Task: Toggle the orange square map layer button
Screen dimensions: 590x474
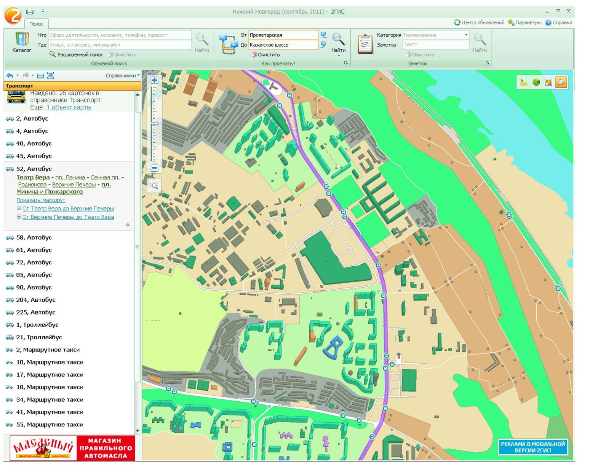Action: 548,82
